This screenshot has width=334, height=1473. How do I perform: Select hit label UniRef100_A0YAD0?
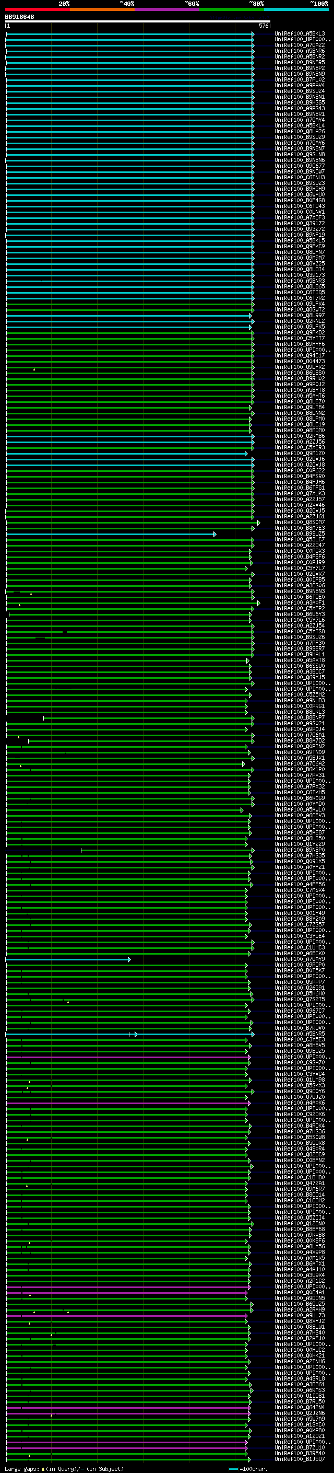click(x=299, y=804)
